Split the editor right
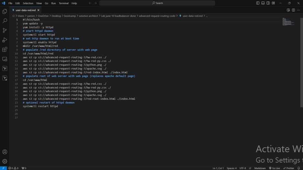Screen dimensions: 303x170 pos(293,10)
